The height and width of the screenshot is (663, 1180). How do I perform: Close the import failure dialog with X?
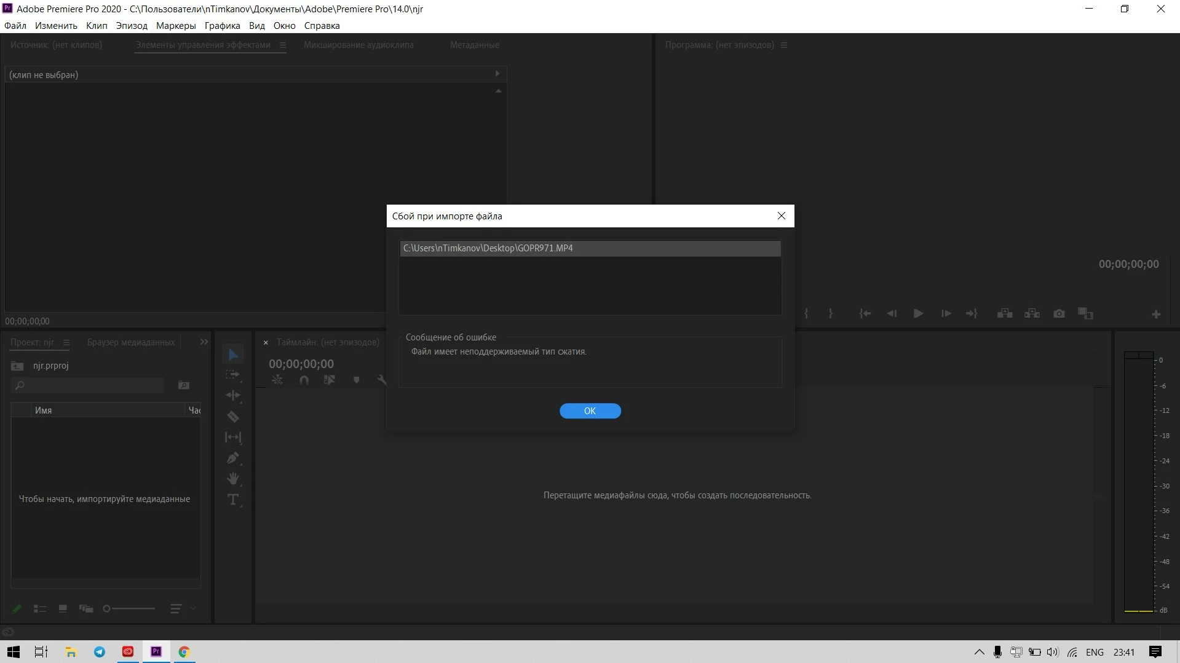point(781,216)
